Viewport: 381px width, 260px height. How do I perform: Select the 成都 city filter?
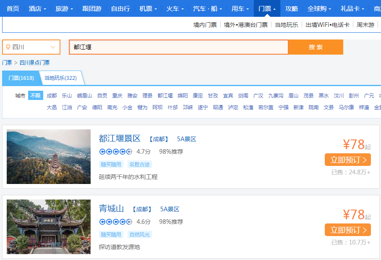pos(52,95)
